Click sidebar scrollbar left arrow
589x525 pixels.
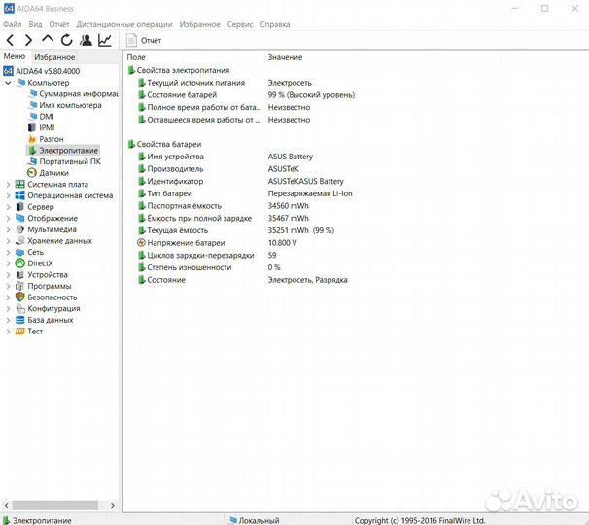point(6,505)
